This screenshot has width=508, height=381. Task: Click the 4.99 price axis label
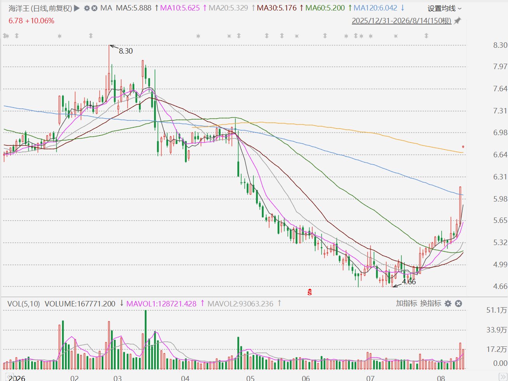500,264
